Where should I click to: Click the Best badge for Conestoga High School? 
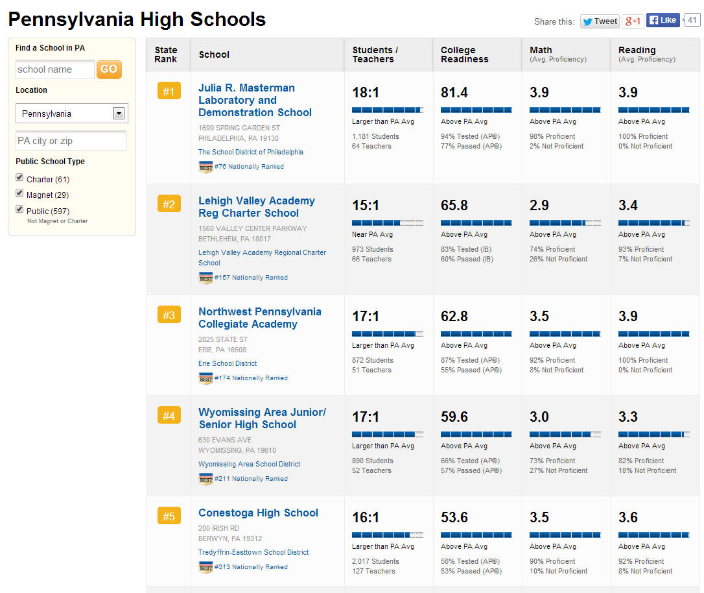point(205,567)
